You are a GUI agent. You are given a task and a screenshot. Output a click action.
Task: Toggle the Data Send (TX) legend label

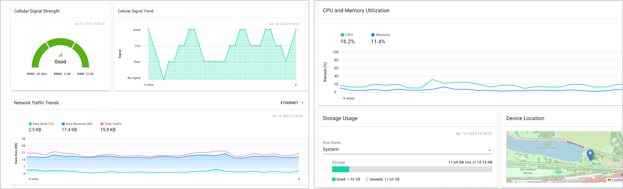click(43, 124)
